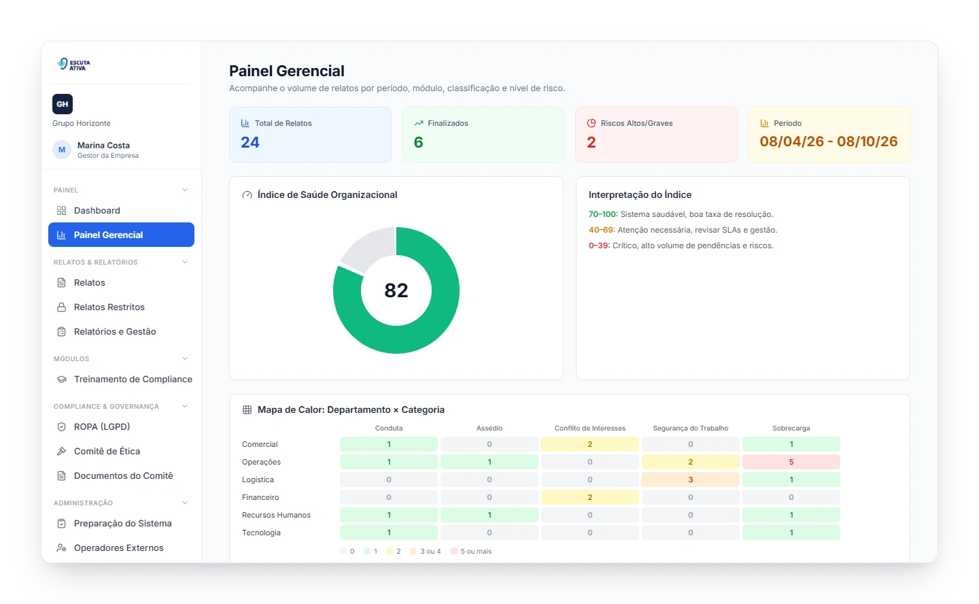
Task: Click the Período bar chart icon
Action: point(765,123)
